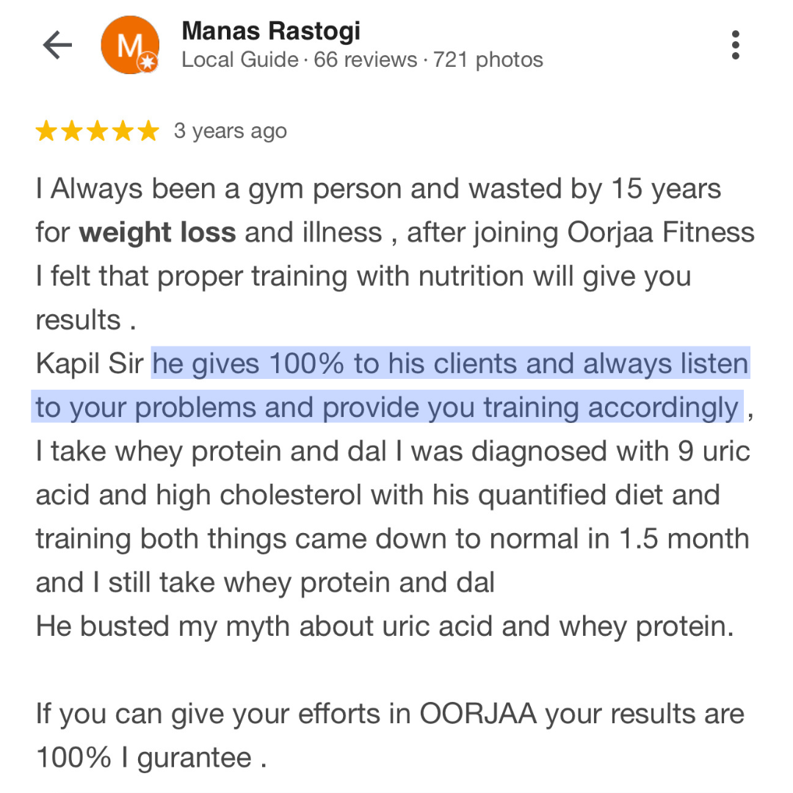Click the third yellow rating star
This screenshot has height=793, width=793.
coord(97,131)
